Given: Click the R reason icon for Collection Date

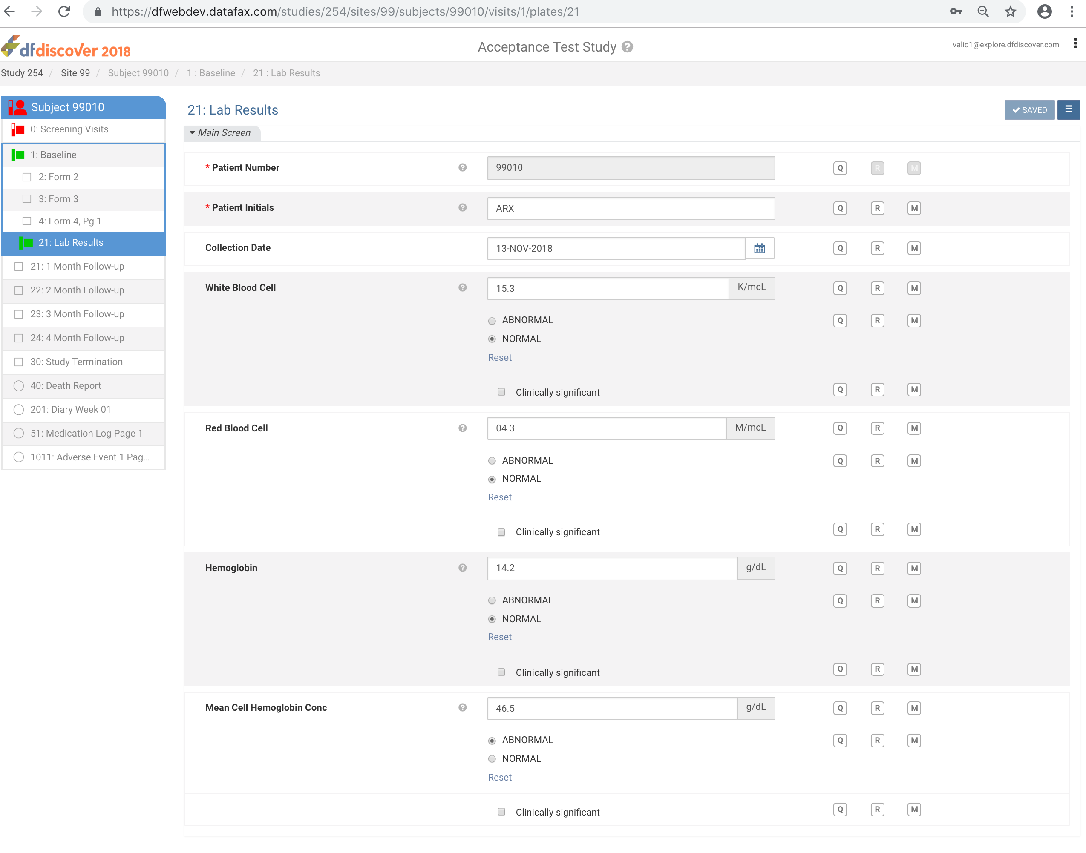Looking at the screenshot, I should pos(877,248).
